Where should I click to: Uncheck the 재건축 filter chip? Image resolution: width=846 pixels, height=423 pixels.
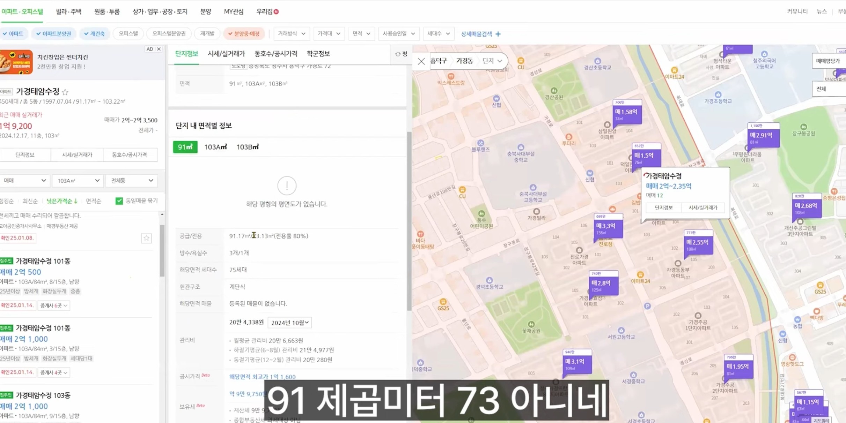[94, 33]
